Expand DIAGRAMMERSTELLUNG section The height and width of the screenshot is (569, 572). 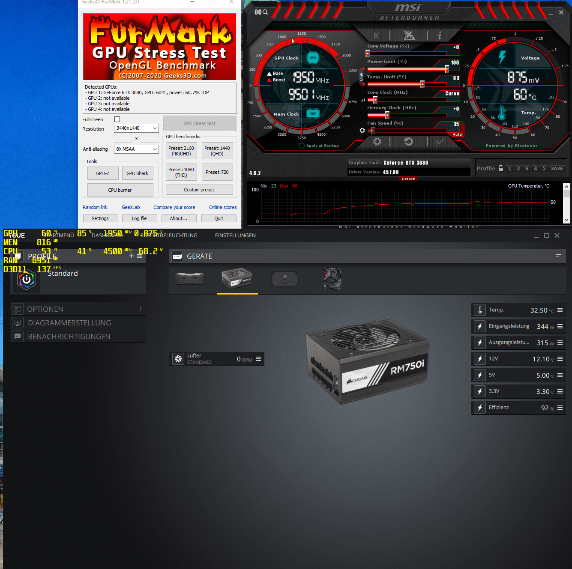pyautogui.click(x=78, y=323)
